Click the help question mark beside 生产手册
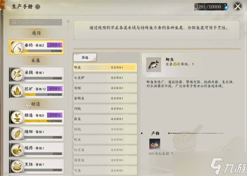This screenshot has height=176, width=247. pyautogui.click(x=37, y=7)
